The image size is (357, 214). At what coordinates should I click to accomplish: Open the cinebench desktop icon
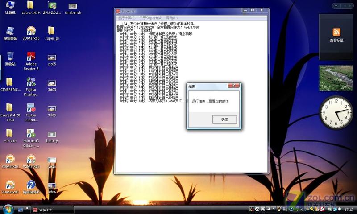(73, 8)
